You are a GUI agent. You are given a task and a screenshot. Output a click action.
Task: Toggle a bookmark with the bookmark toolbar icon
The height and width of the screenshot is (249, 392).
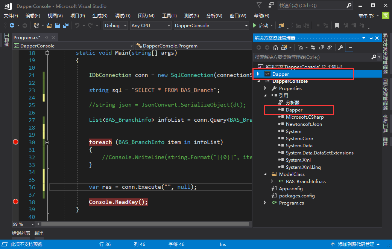(337, 25)
